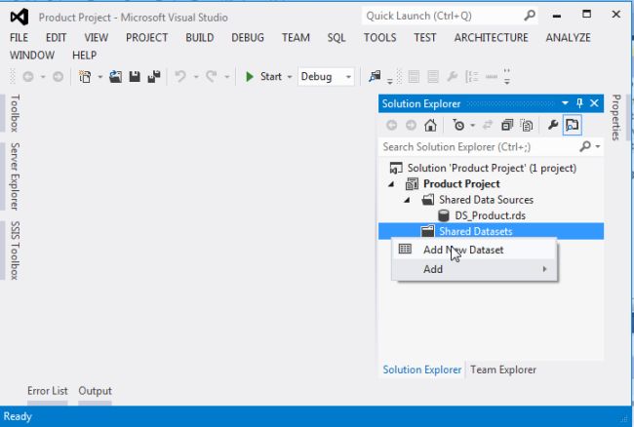
Task: Open the TOOLS menu
Action: coord(379,38)
